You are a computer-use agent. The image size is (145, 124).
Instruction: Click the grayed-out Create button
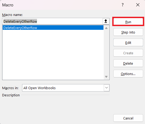click(x=128, y=53)
